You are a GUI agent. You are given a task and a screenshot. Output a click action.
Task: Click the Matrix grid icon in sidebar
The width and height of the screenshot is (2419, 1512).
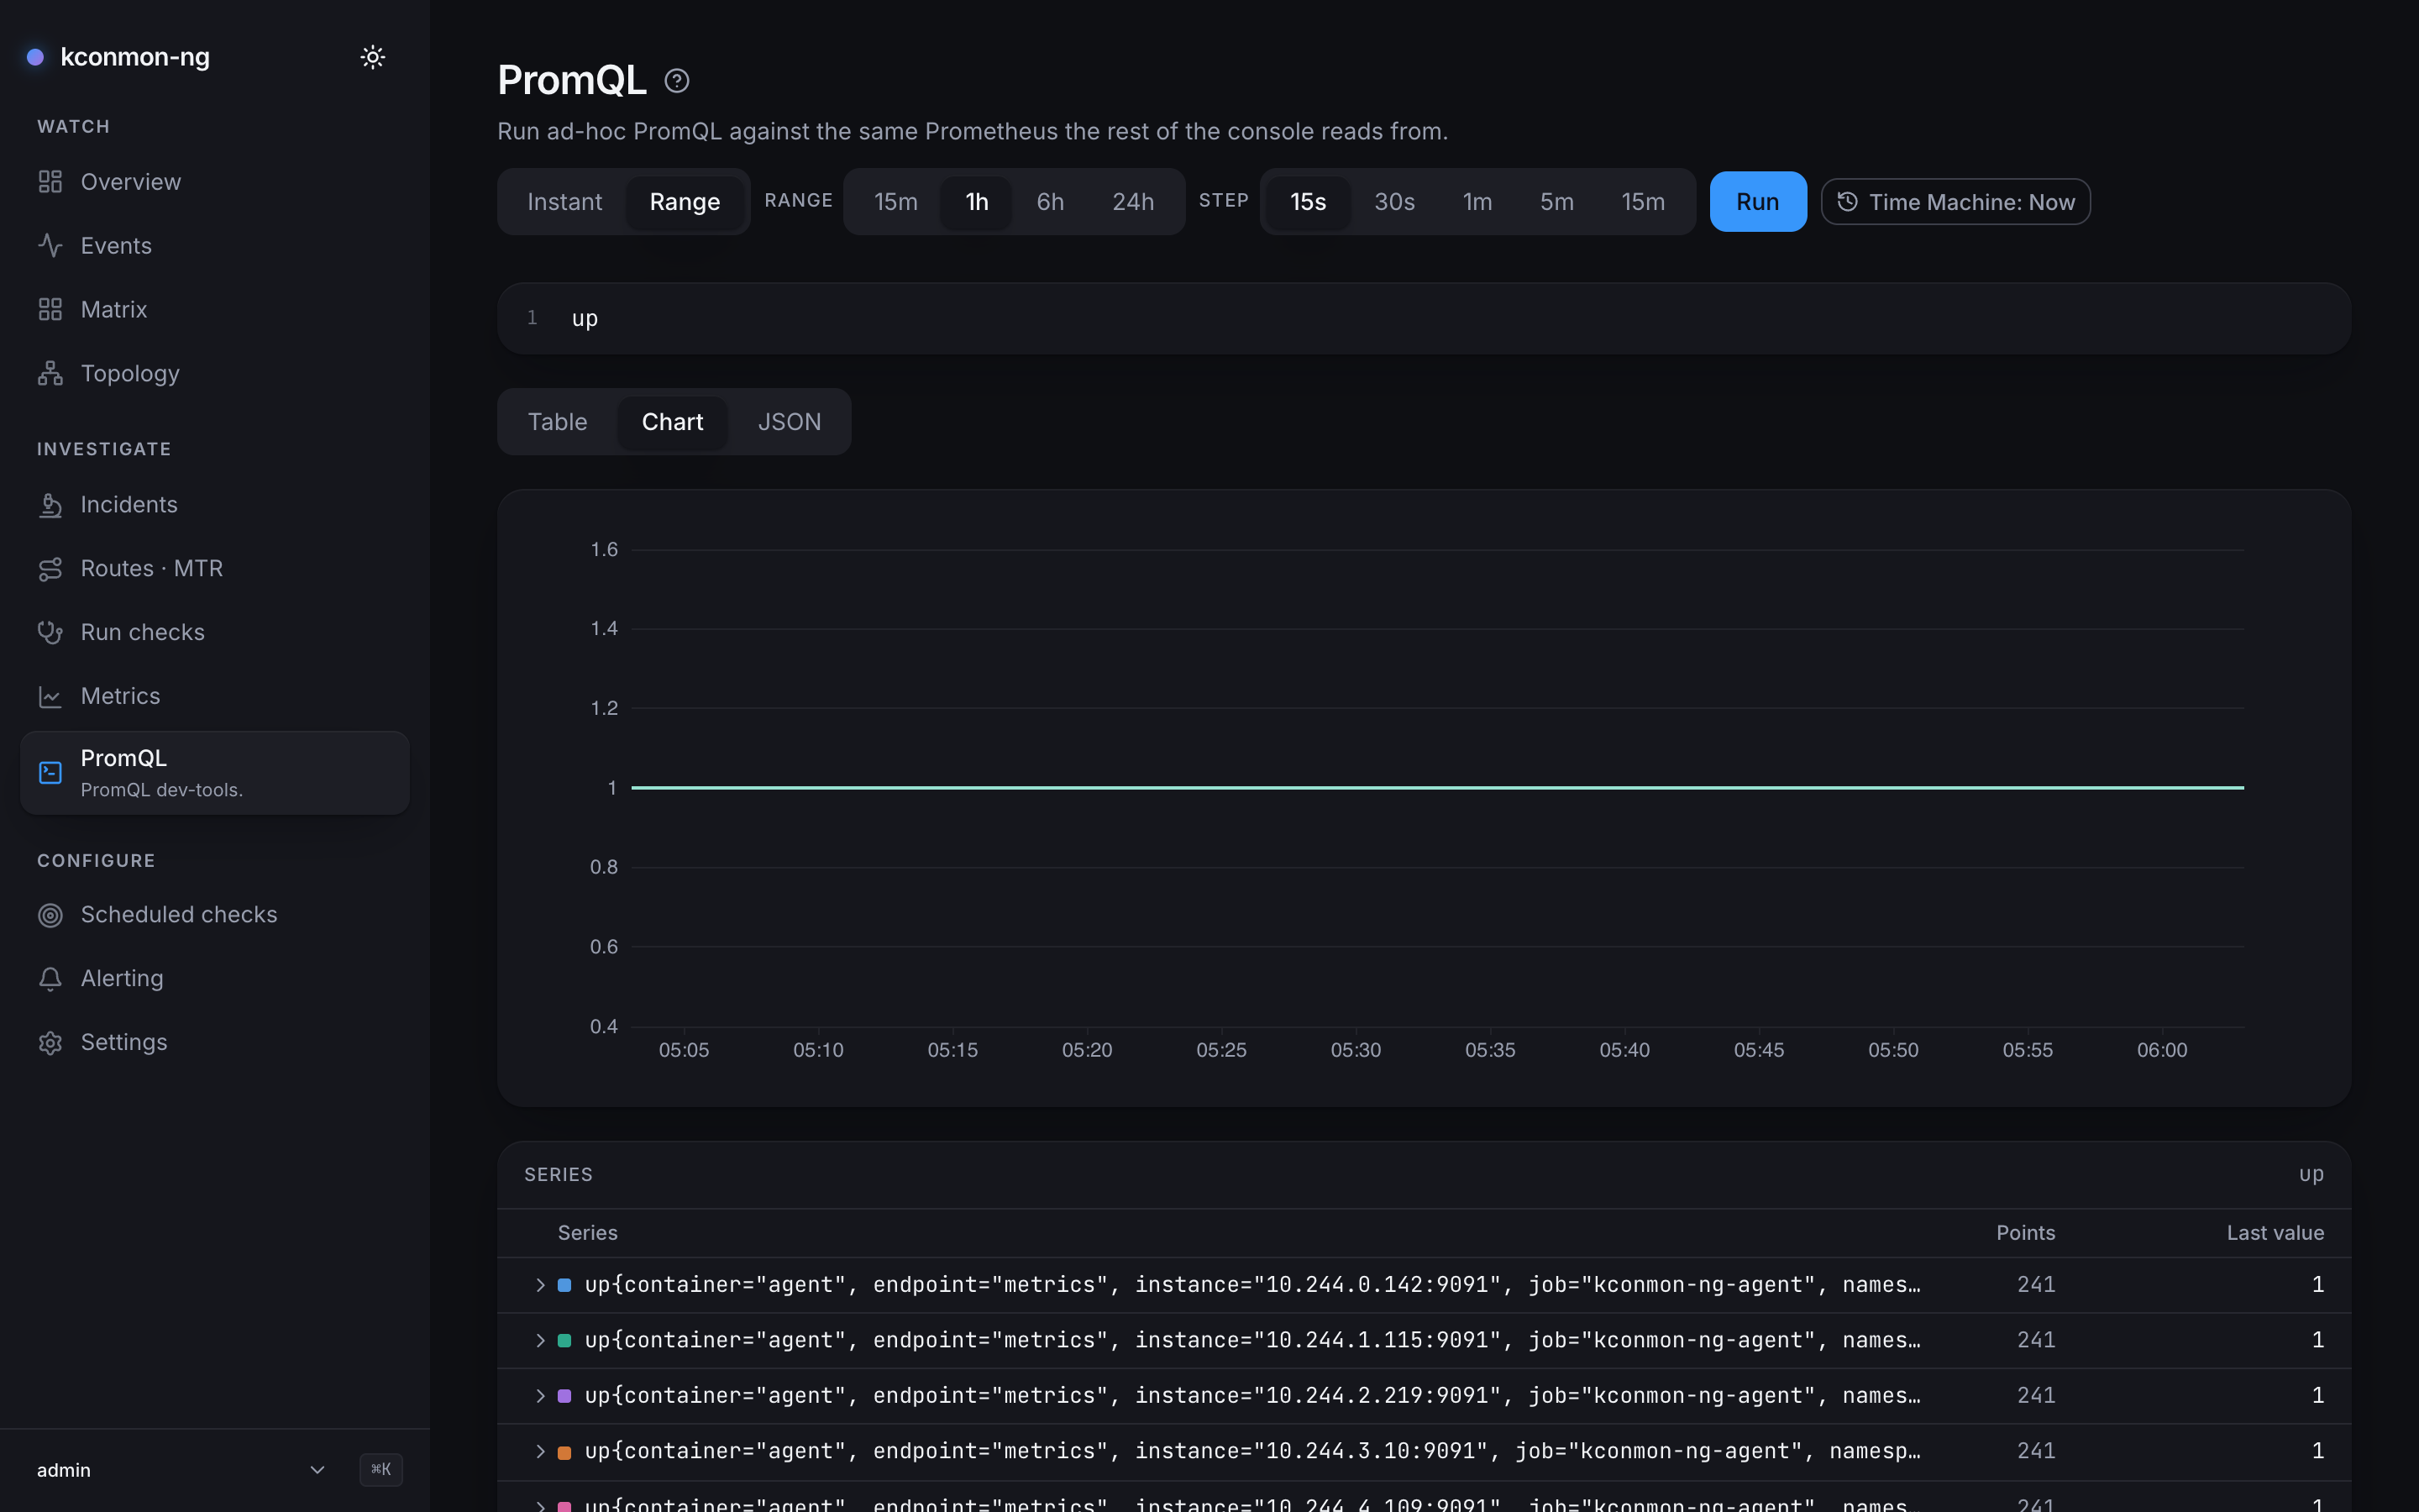50,310
